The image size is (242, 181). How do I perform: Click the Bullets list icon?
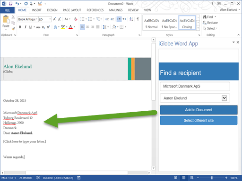82,19
